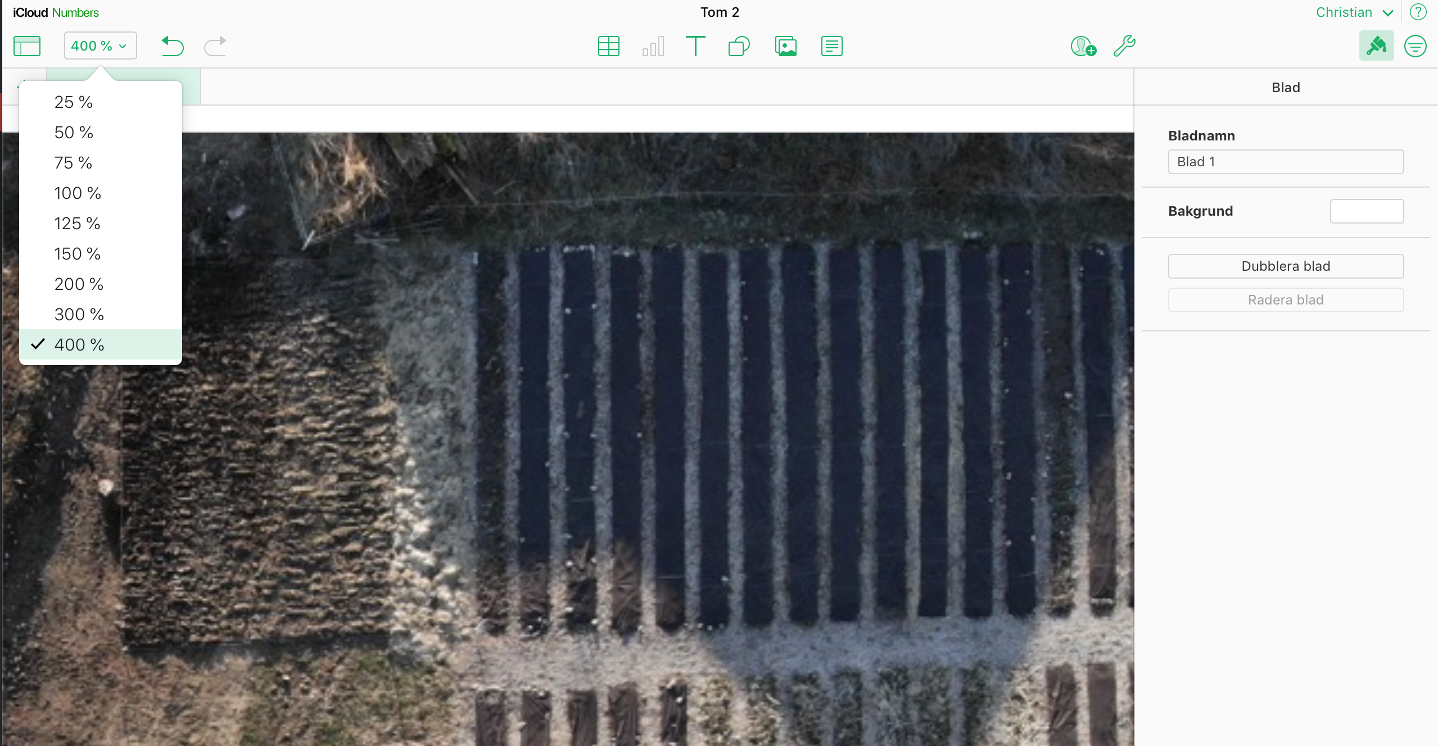Image resolution: width=1438 pixels, height=746 pixels.
Task: Open the shapes insert icon
Action: point(739,46)
